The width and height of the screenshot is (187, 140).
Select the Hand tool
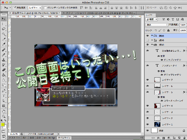point(4,111)
